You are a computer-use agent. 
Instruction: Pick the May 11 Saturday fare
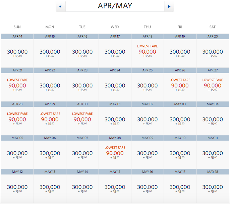click(x=213, y=153)
